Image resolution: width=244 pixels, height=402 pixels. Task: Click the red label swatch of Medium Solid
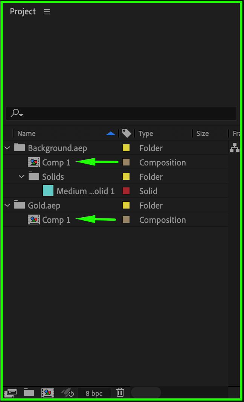pos(126,191)
